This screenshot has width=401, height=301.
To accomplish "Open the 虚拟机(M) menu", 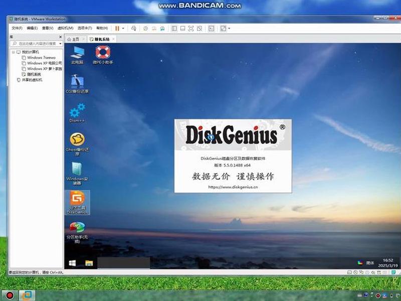I will (65, 28).
